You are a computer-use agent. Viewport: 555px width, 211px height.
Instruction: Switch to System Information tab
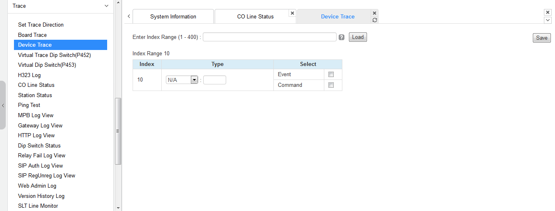[173, 17]
